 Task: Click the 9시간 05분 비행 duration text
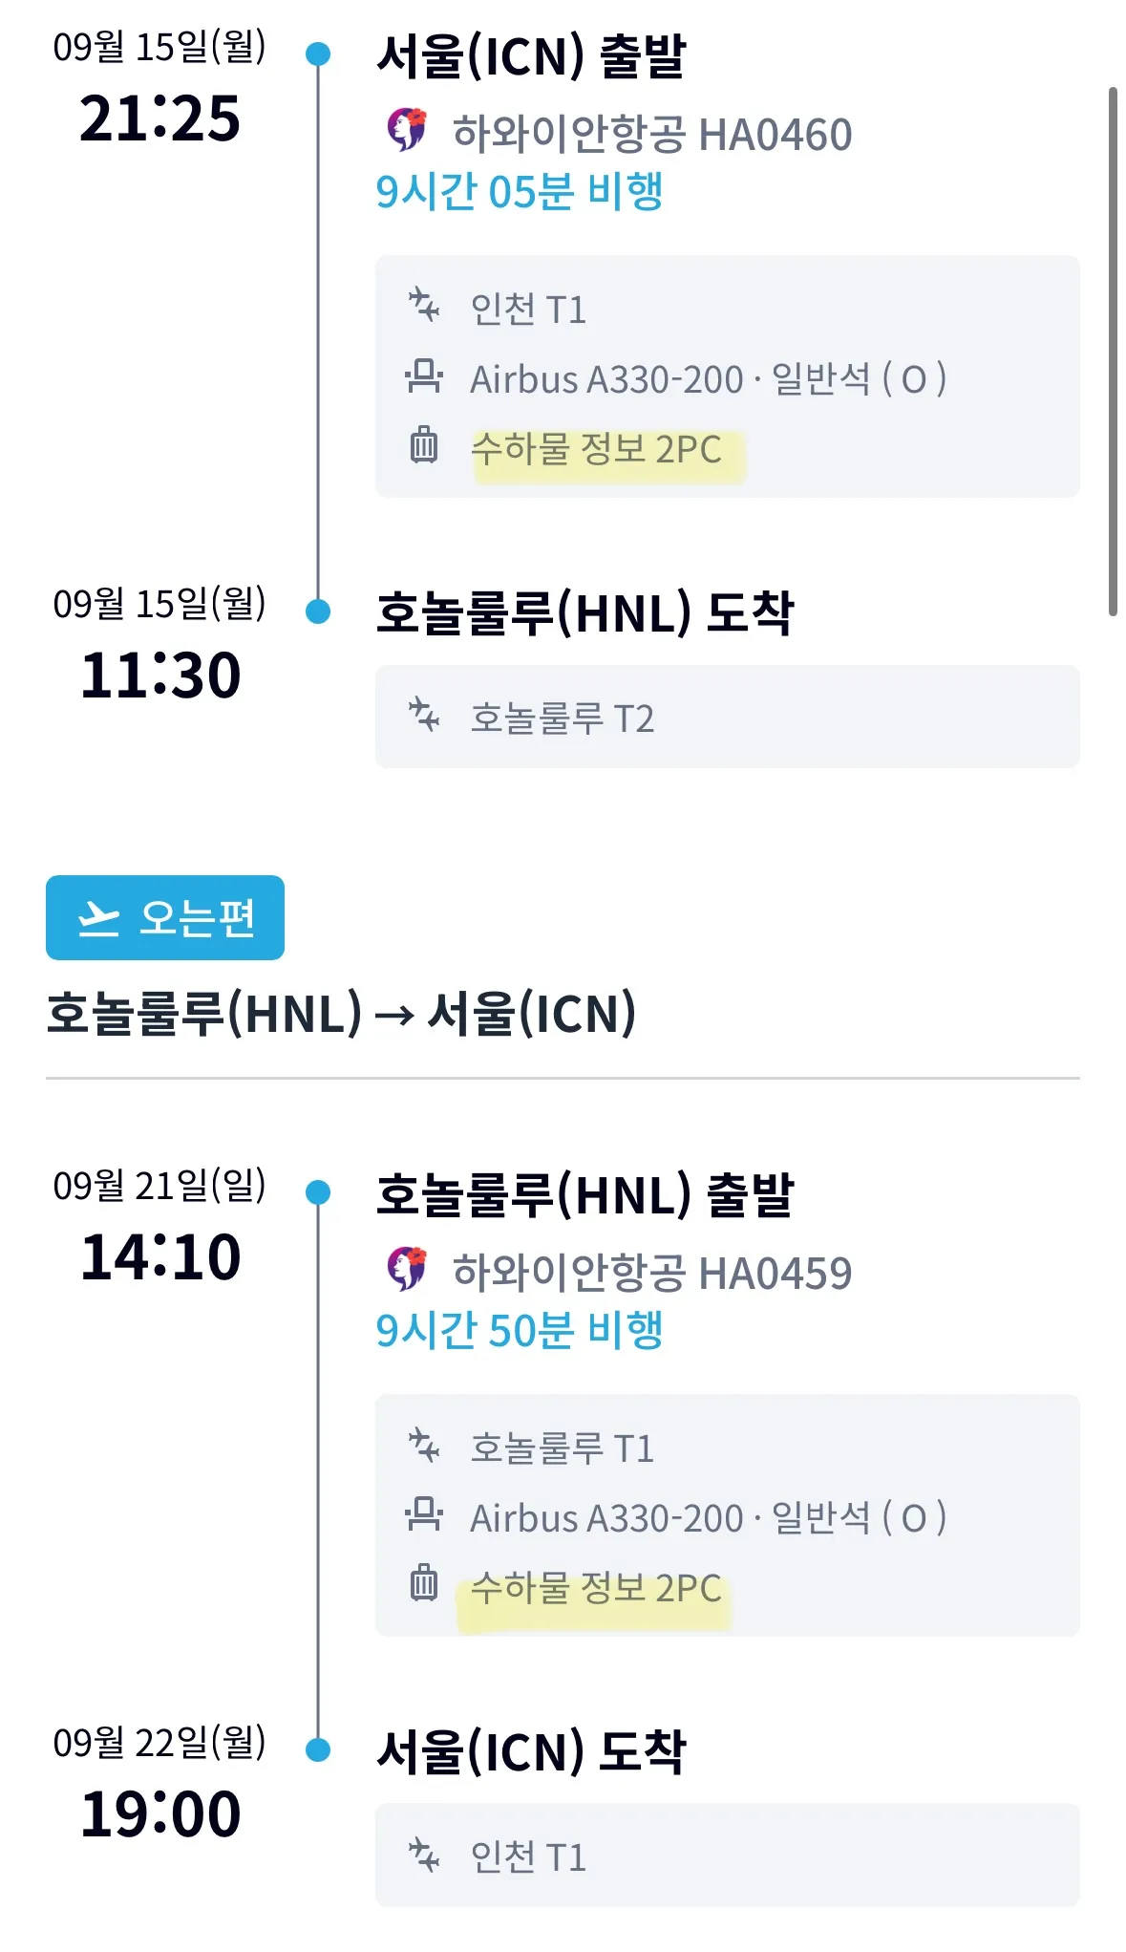pyautogui.click(x=520, y=192)
